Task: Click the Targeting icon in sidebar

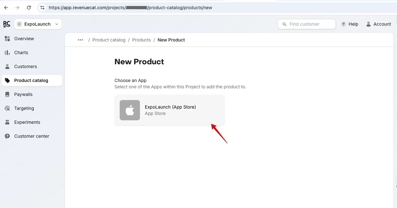Action: click(7, 108)
